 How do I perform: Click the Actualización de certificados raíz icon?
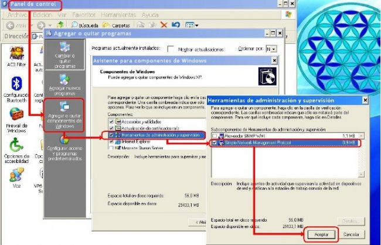118,128
